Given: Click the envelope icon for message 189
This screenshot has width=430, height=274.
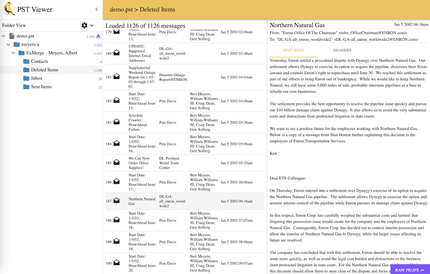Looking at the screenshot, I should click(117, 242).
